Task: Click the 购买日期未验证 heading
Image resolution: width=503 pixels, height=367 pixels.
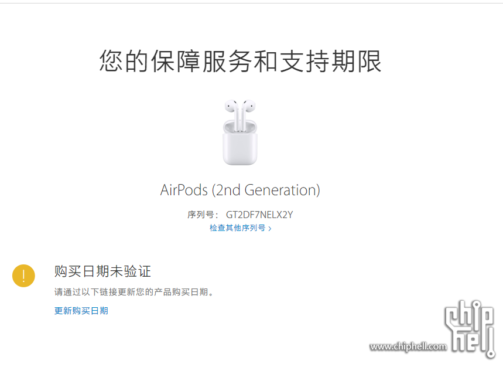Action: pos(102,271)
